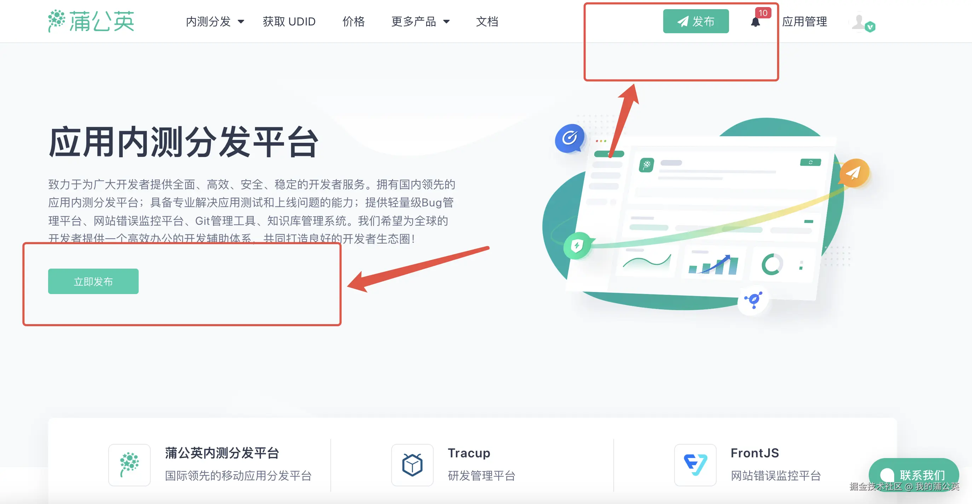The image size is (972, 504).
Task: Open the user avatar profile icon
Action: 863,23
